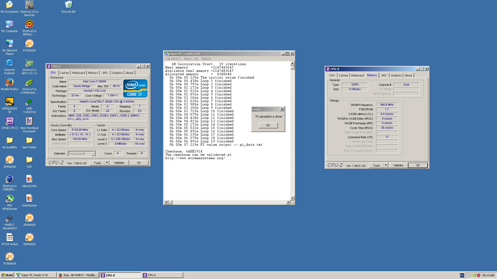Launch AMD OverDrive desktop icon

coord(29,105)
